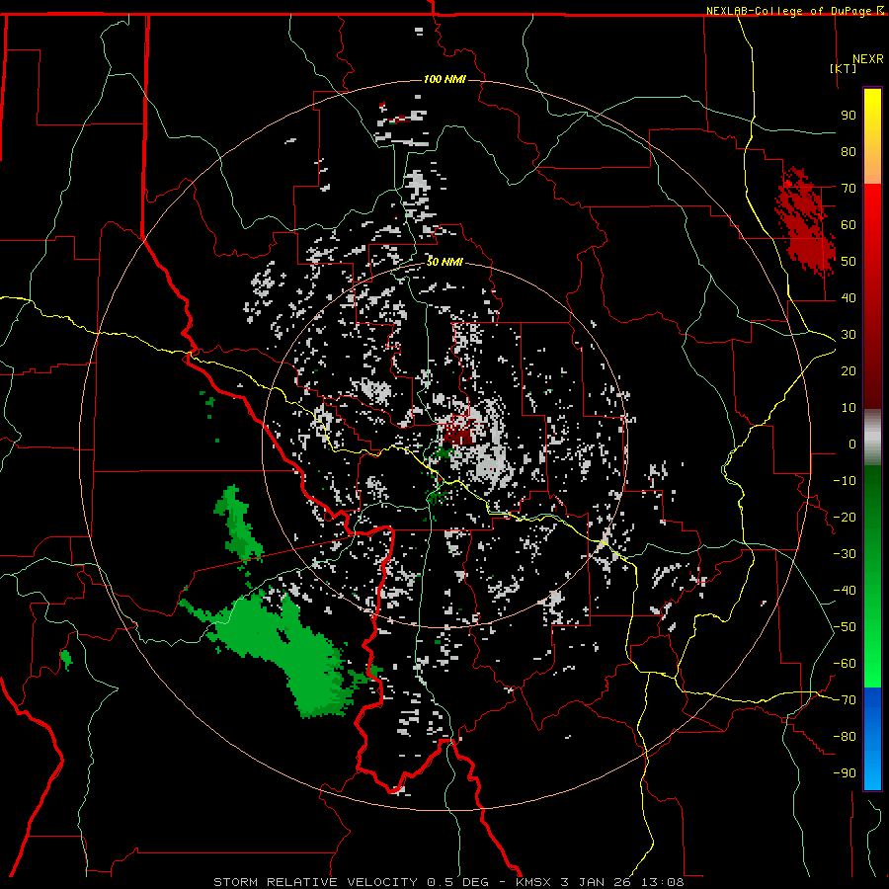Image resolution: width=889 pixels, height=889 pixels.
Task: Click the "KMSX 3 JAN 26 13:08" timestamp text
Action: [x=600, y=882]
